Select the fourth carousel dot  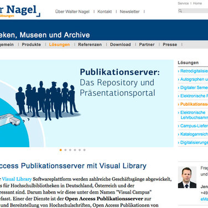[x=75, y=150]
